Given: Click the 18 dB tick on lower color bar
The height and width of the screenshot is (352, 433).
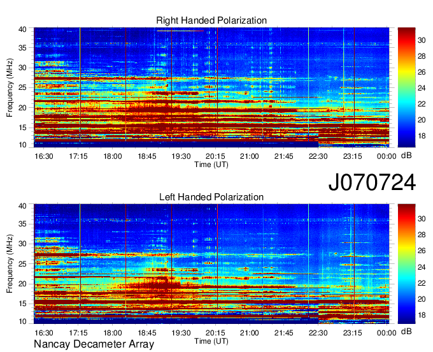Looking at the screenshot, I should click(x=422, y=315).
